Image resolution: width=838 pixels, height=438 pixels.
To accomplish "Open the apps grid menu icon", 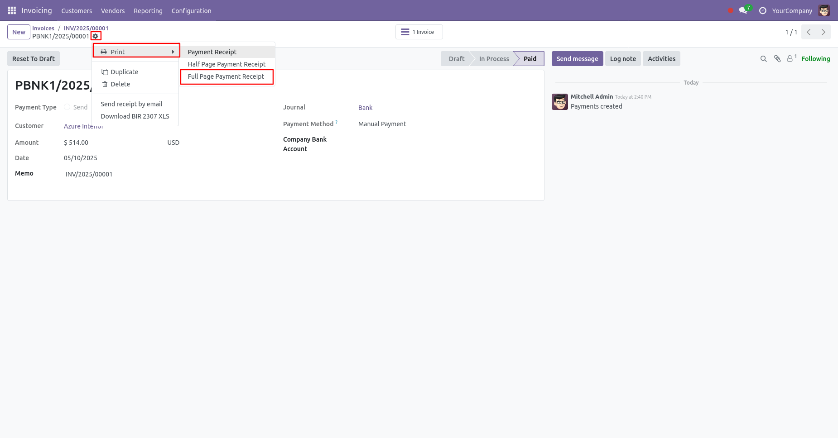I will (x=12, y=10).
